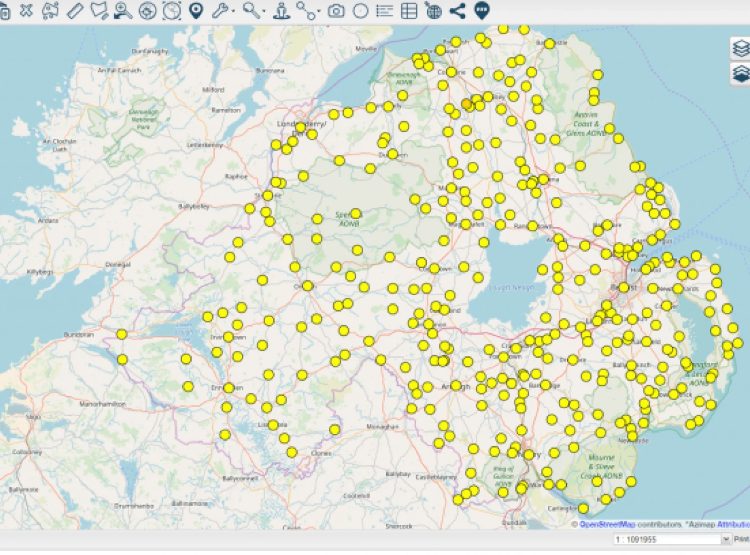This screenshot has width=750, height=555.
Task: Select the location pin marker tool
Action: click(197, 10)
